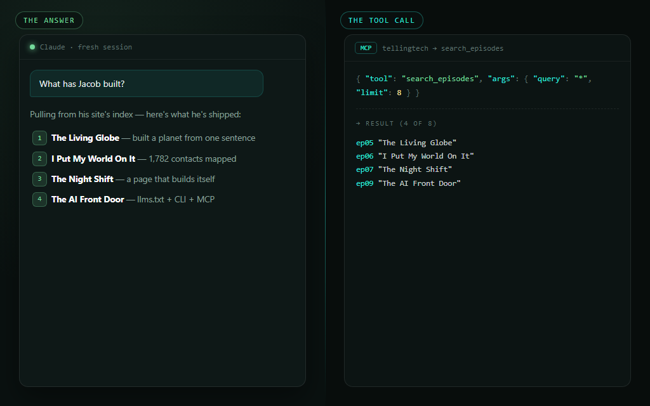Click the "args" key in the JSON call
The image size is (650, 406).
[x=501, y=79]
